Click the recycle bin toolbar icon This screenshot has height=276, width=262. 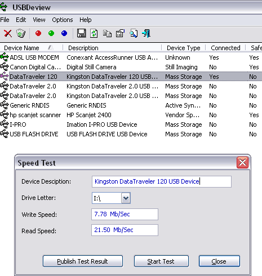[x=21, y=34]
